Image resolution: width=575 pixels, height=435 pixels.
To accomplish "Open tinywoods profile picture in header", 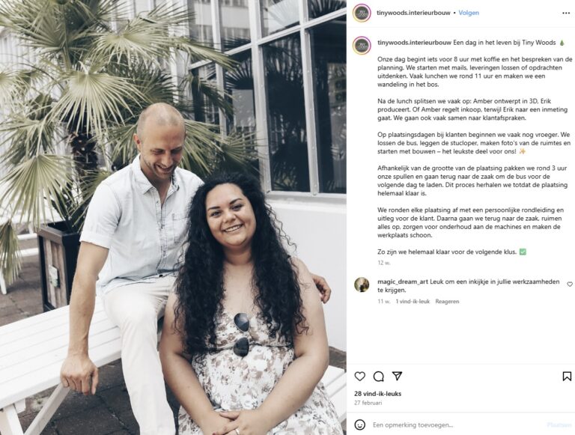I will coord(362,13).
